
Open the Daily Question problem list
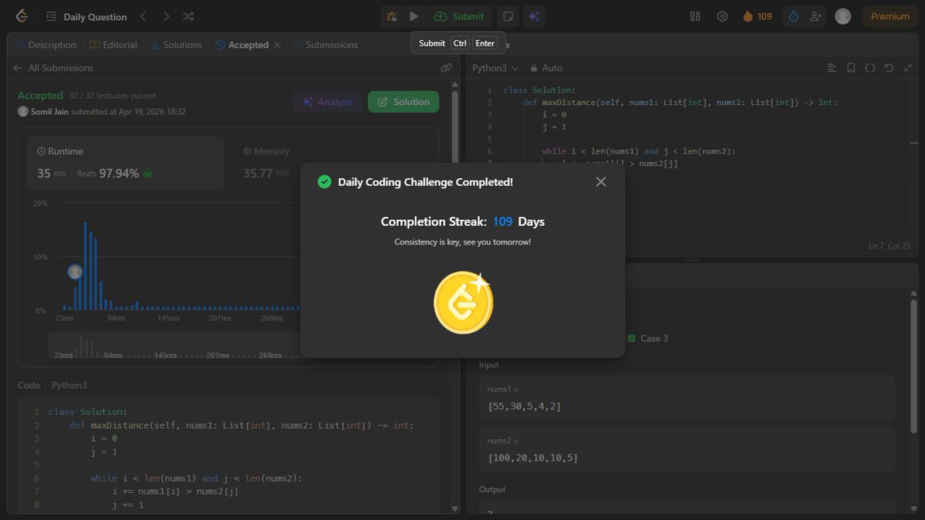86,16
